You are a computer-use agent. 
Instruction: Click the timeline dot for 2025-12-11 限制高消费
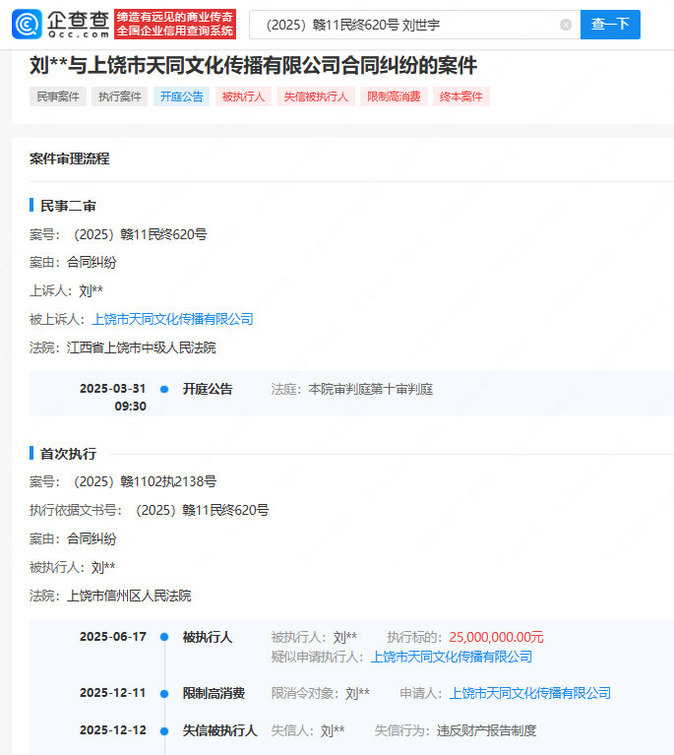coord(164,694)
